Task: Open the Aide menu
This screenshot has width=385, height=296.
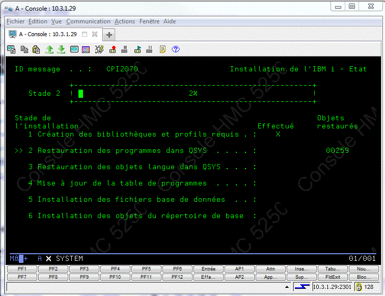Action: coord(170,21)
